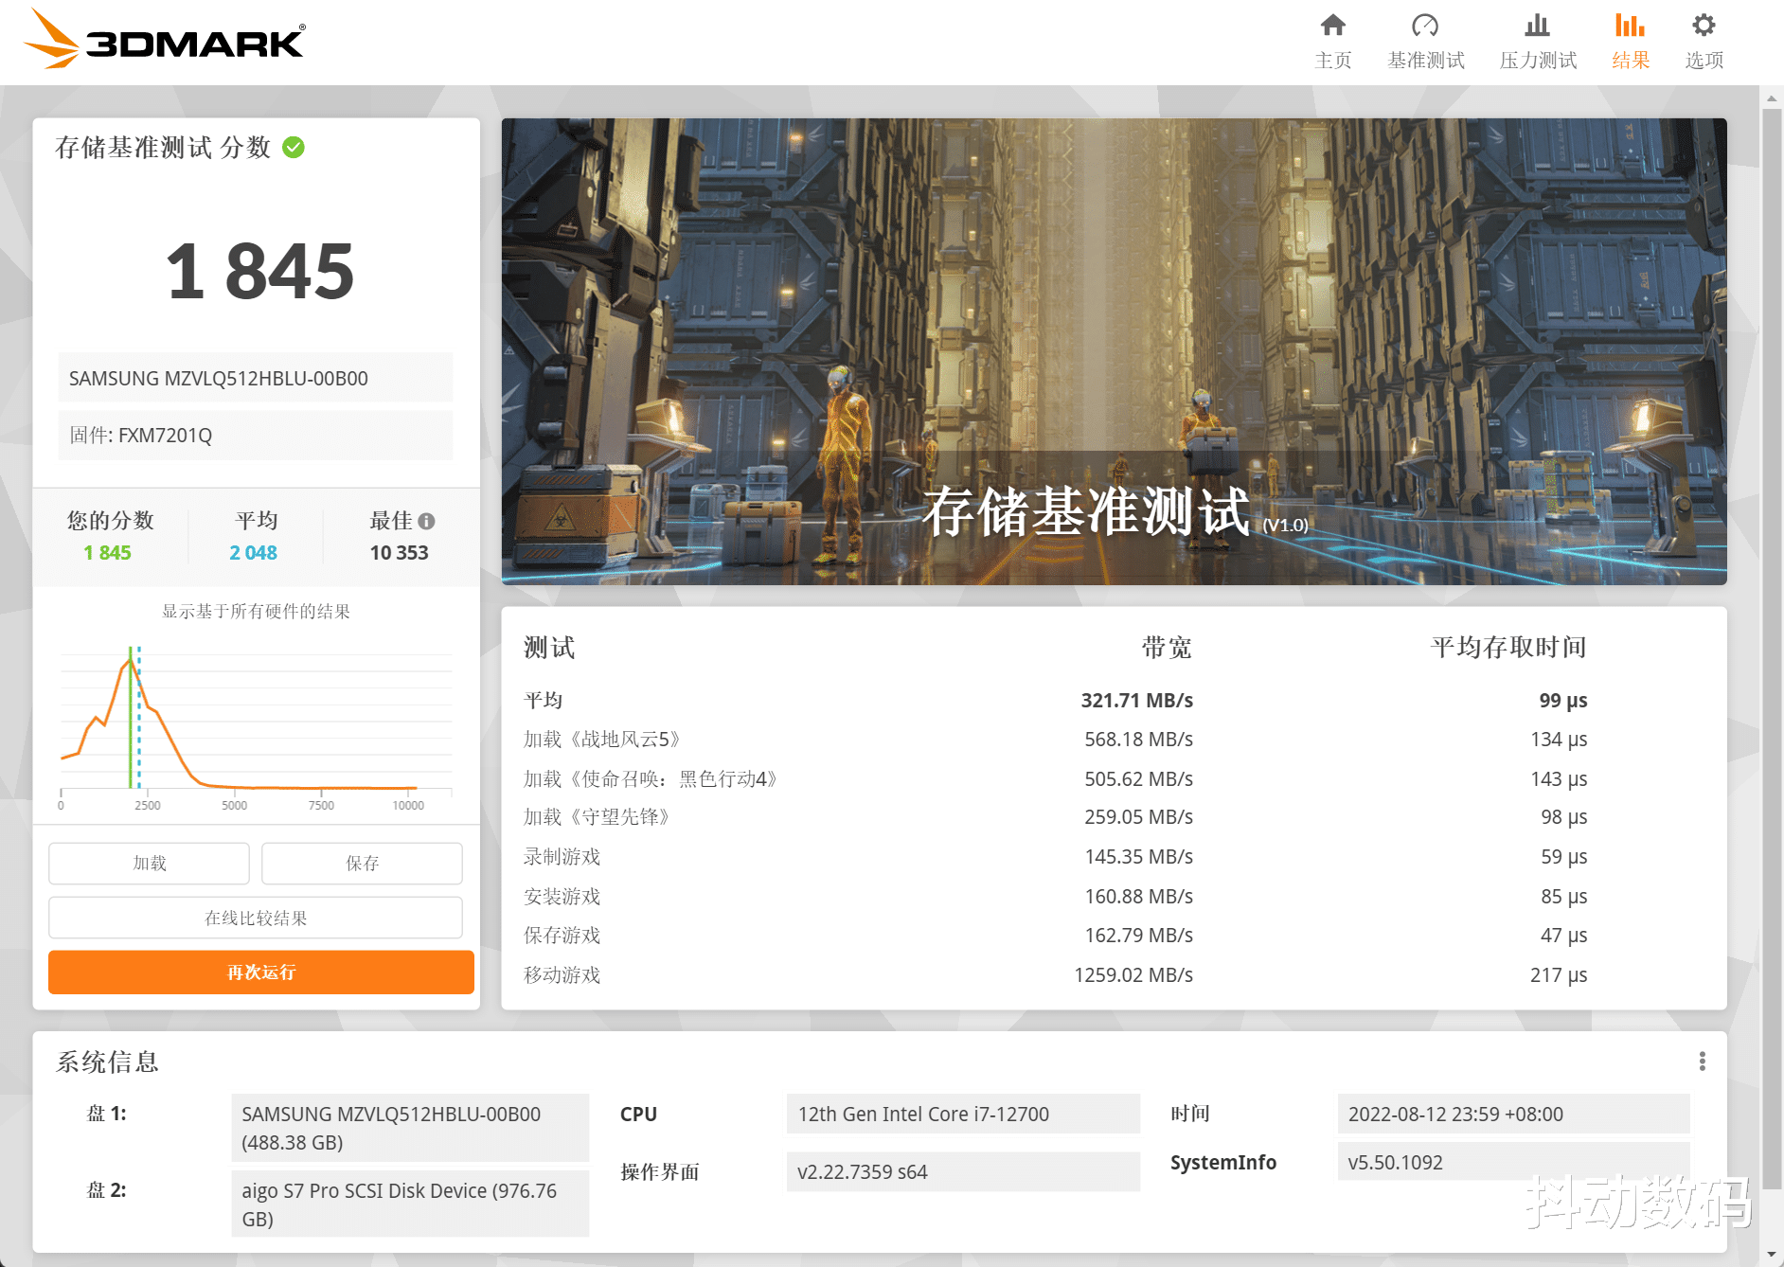Open the 基准测试 benchmark gauge icon
Screen dimensions: 1784x1267
tap(1425, 25)
